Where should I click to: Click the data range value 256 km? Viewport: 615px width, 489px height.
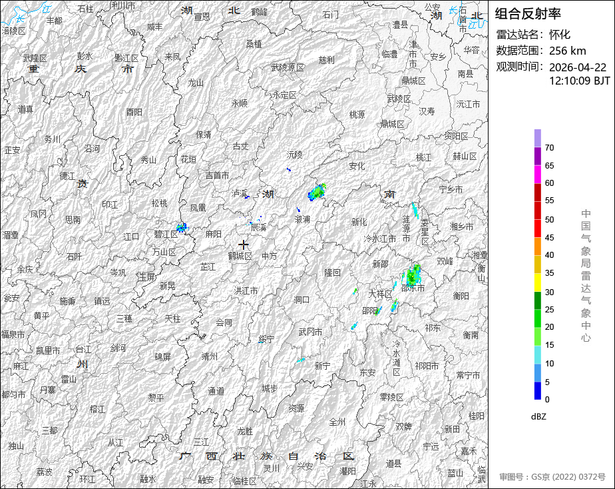point(568,51)
